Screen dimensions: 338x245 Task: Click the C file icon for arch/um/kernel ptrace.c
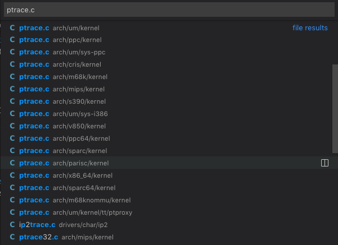[x=12, y=27]
